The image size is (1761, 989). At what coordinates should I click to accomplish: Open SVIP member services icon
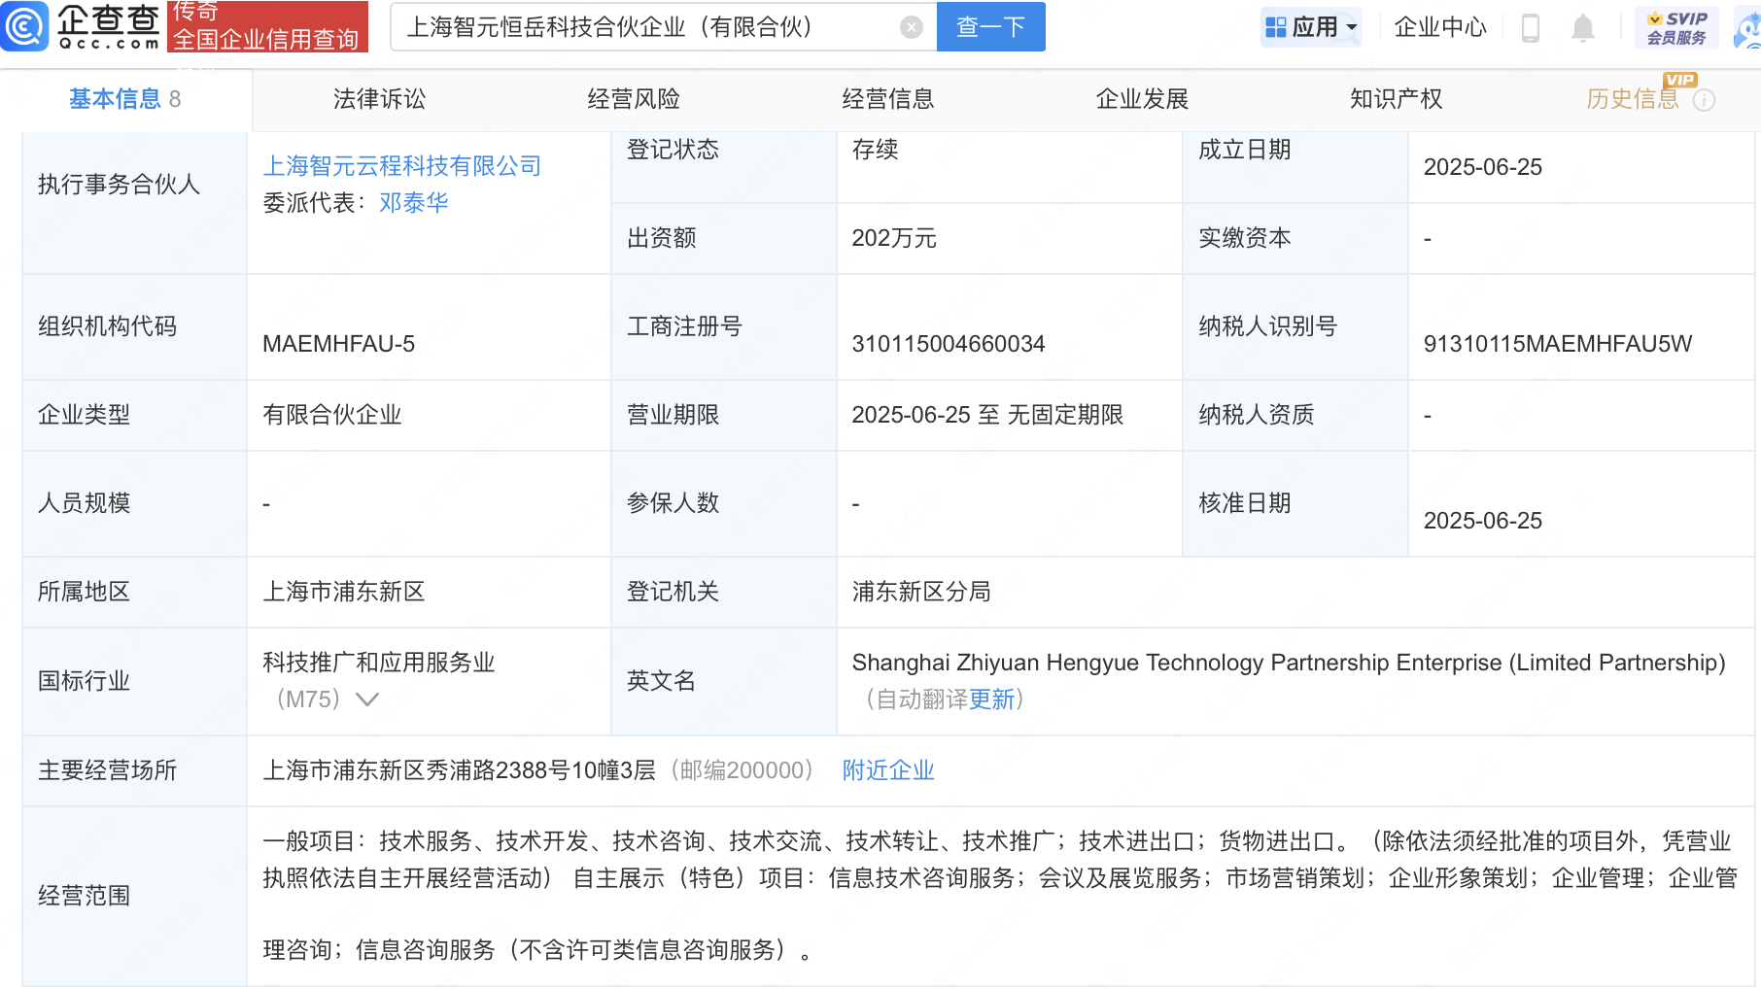pyautogui.click(x=1676, y=27)
